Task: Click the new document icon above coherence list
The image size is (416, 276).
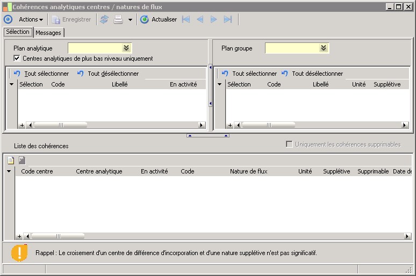Action: (x=11, y=159)
